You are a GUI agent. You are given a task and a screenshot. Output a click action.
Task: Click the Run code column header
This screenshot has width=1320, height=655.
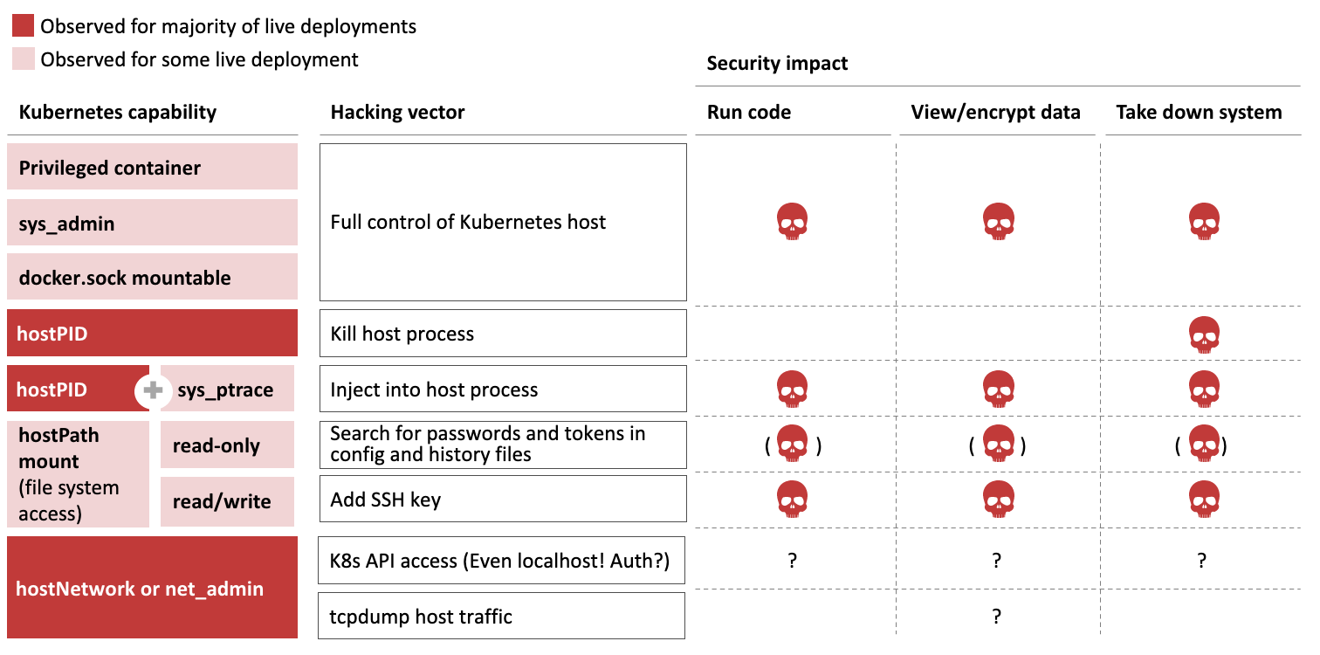pyautogui.click(x=749, y=113)
